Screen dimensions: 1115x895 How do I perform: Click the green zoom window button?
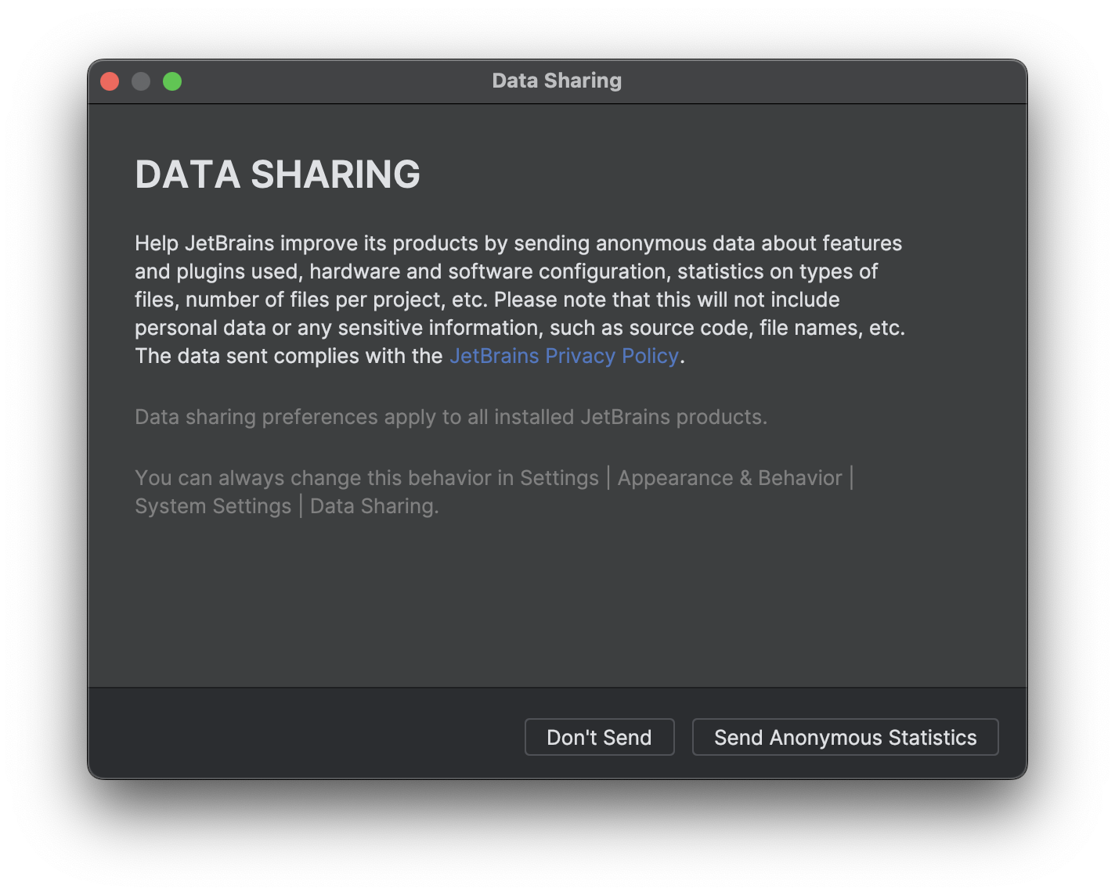click(172, 81)
